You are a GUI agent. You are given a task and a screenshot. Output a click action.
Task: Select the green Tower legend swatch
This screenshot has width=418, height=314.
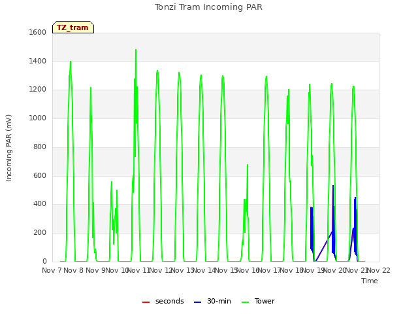tap(245, 302)
